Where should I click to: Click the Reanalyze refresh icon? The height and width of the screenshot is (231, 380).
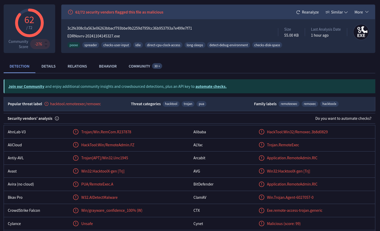298,12
